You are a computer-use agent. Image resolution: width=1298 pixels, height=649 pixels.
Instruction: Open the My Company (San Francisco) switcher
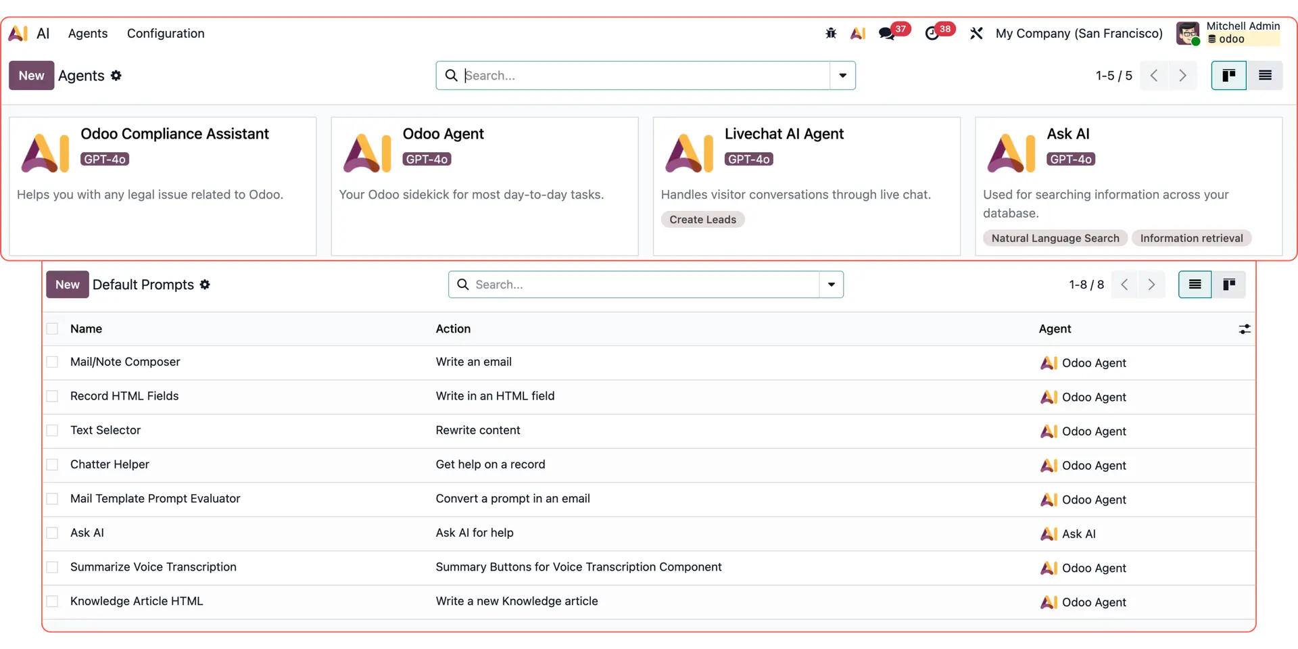coord(1079,33)
